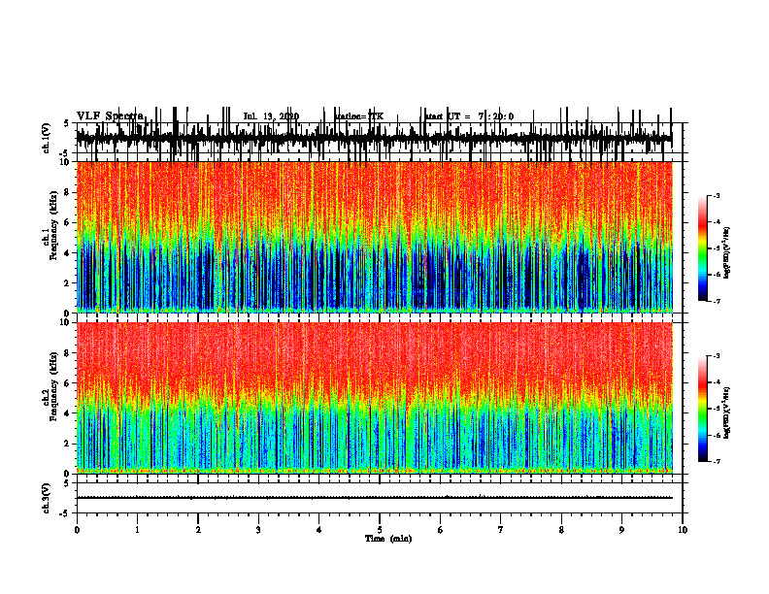Select the date text 'Jul. 13, 2020'
Screen dimensions: 769x594
tap(271, 116)
